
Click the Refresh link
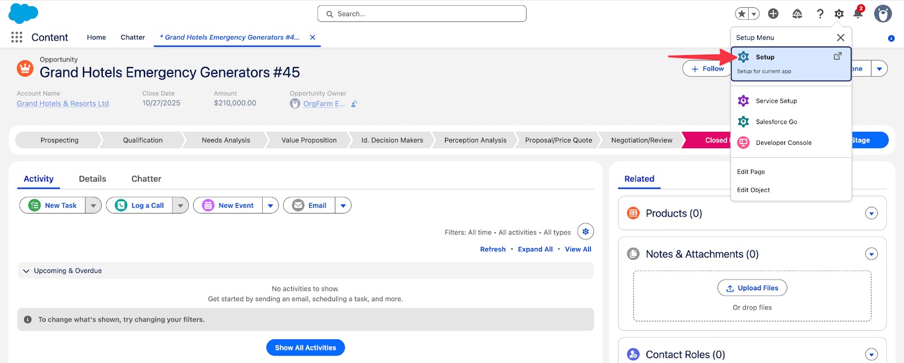click(493, 249)
